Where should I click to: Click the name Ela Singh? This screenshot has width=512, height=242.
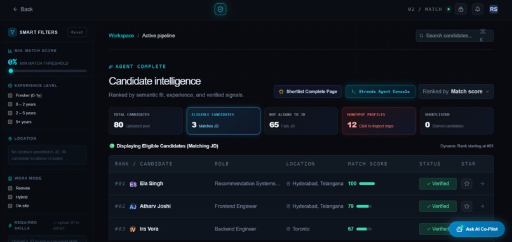click(151, 184)
